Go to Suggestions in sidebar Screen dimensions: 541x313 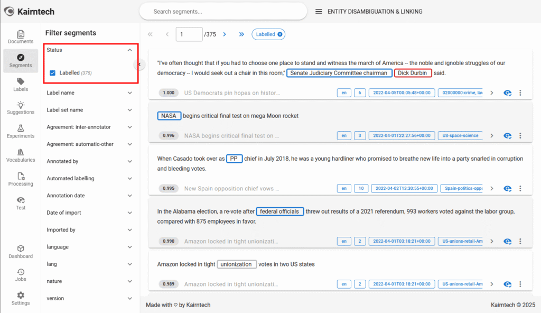[x=21, y=108]
